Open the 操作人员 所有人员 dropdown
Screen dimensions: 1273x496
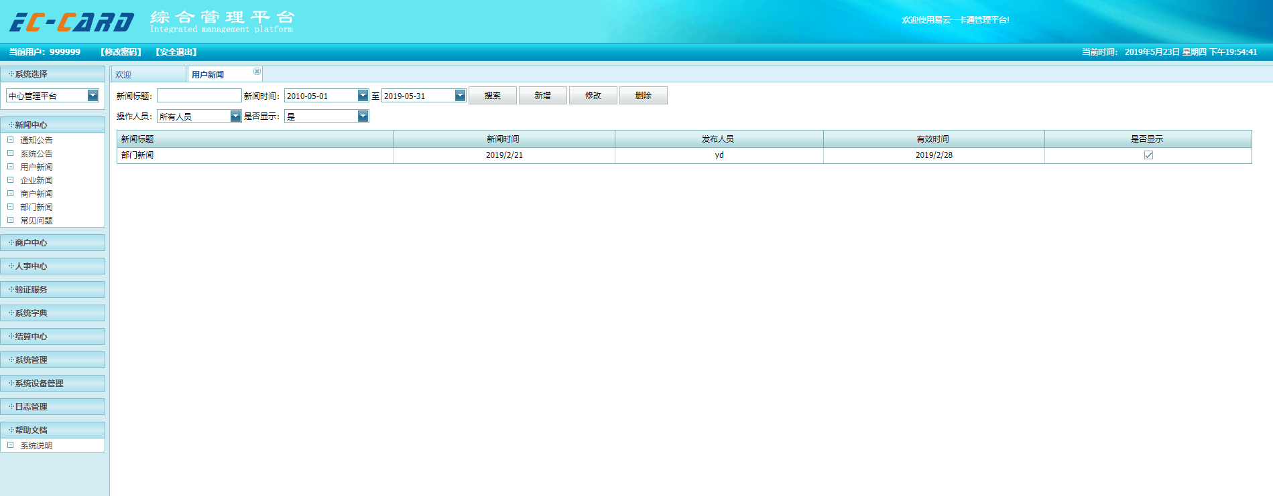point(235,116)
